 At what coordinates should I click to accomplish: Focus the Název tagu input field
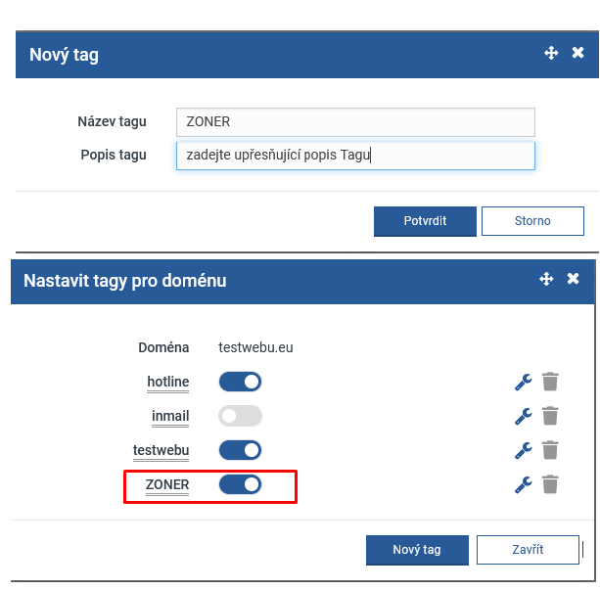[355, 121]
